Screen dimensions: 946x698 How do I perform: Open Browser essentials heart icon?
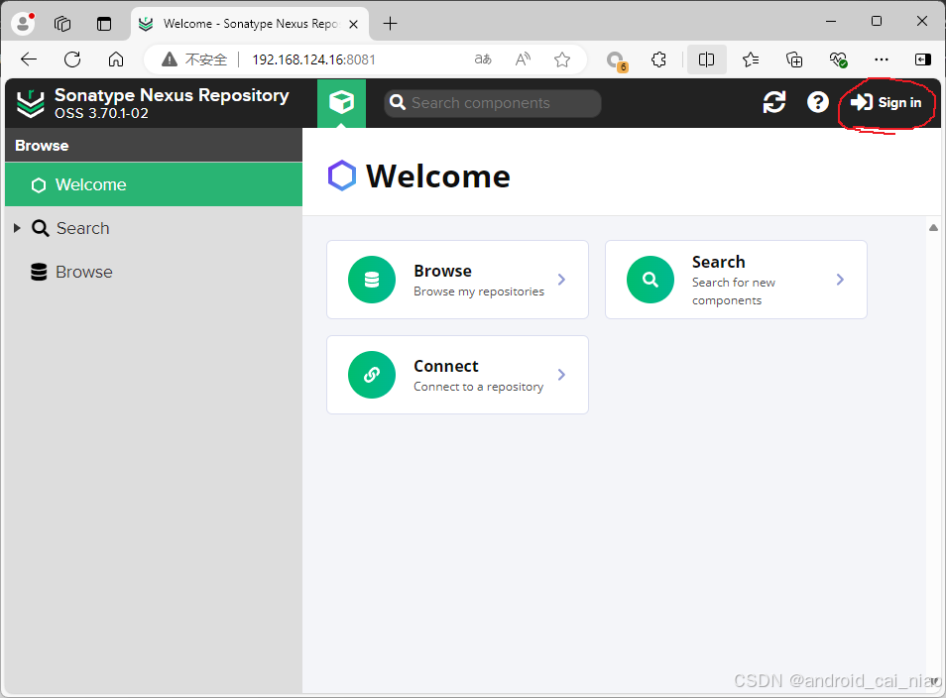tap(838, 59)
